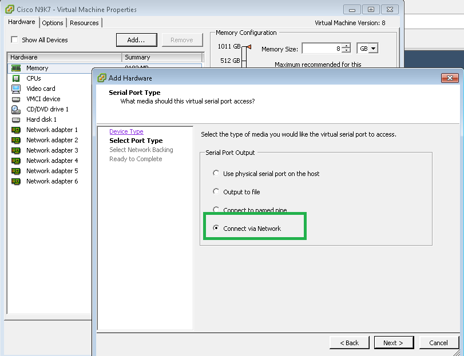The height and width of the screenshot is (356, 464).
Task: Close the Add Hardware dialog
Action: click(x=450, y=78)
